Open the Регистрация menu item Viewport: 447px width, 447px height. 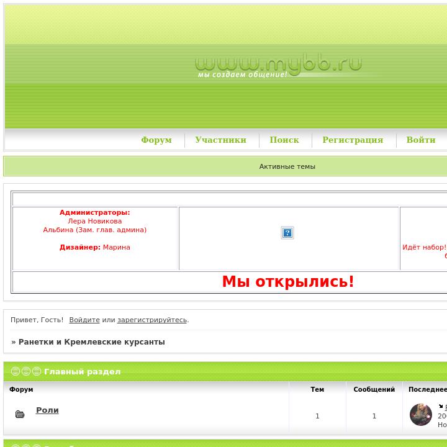pyautogui.click(x=353, y=140)
